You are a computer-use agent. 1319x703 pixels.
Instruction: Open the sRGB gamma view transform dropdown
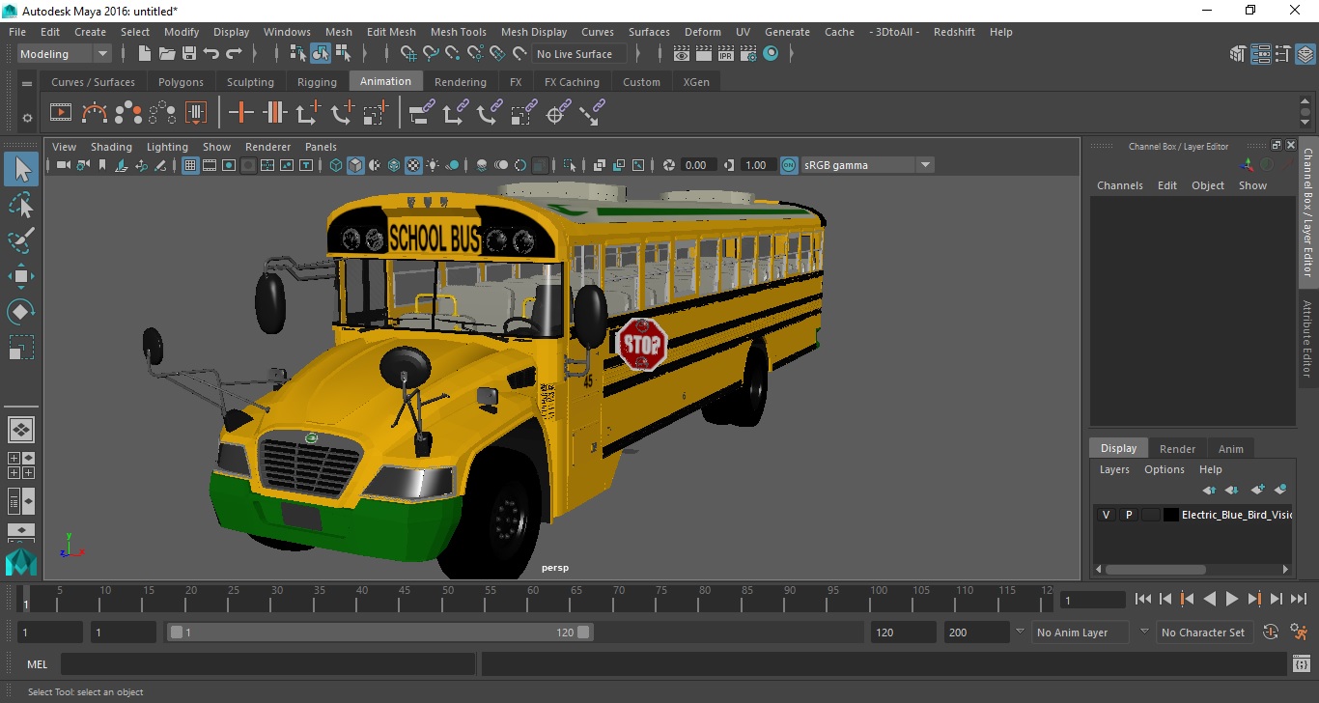click(x=867, y=165)
